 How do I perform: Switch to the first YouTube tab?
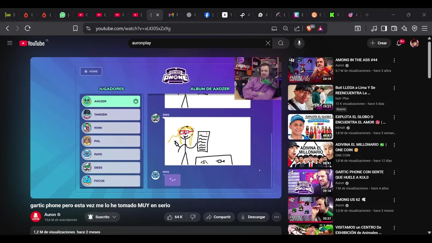[83, 15]
